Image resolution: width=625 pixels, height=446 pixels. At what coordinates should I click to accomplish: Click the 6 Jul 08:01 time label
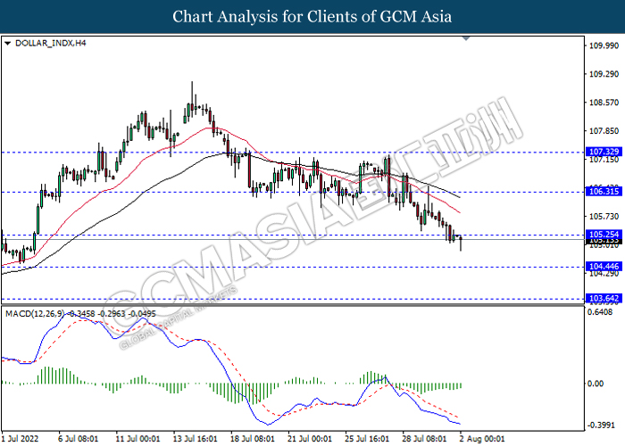78,439
